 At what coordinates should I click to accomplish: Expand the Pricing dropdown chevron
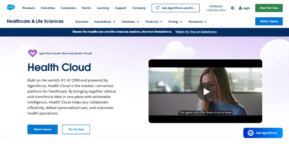181,22
